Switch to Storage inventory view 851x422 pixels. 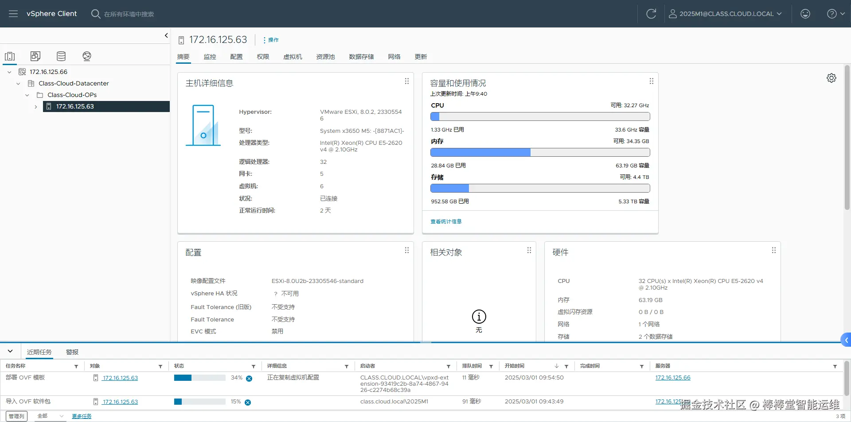click(61, 56)
